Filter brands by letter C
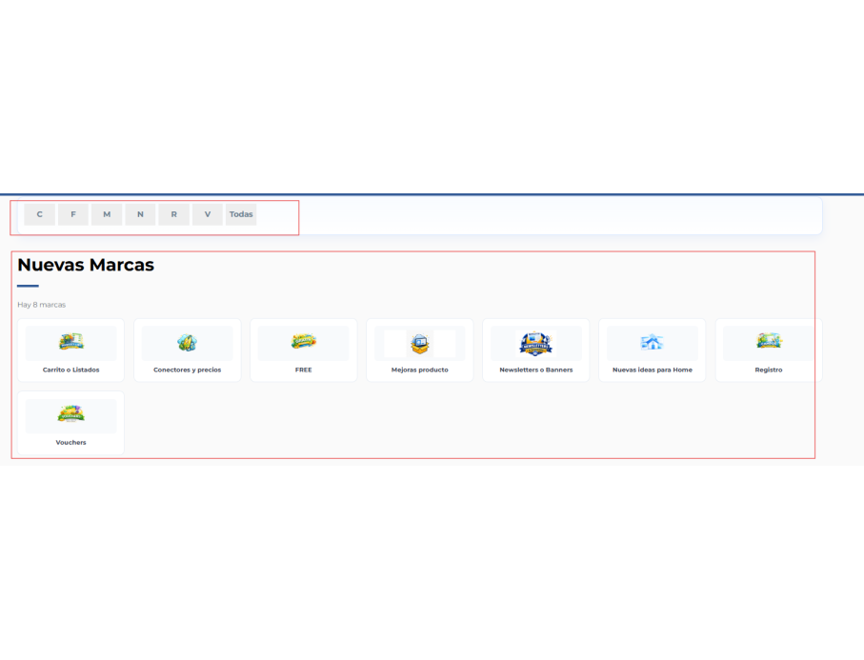The height and width of the screenshot is (660, 864). tap(40, 214)
